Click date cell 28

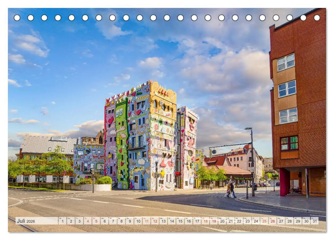(289, 221)
